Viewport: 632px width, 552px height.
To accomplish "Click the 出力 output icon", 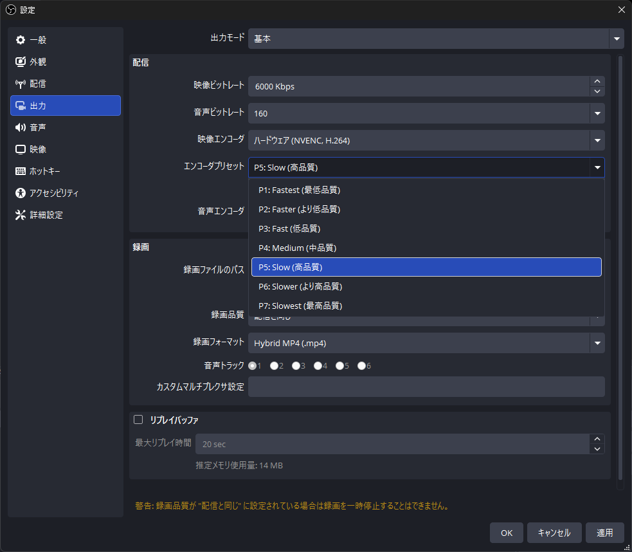I will (x=20, y=106).
